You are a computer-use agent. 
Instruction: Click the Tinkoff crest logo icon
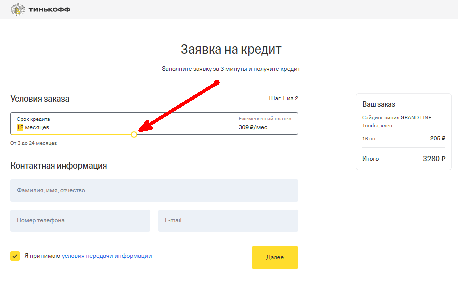(x=18, y=9)
